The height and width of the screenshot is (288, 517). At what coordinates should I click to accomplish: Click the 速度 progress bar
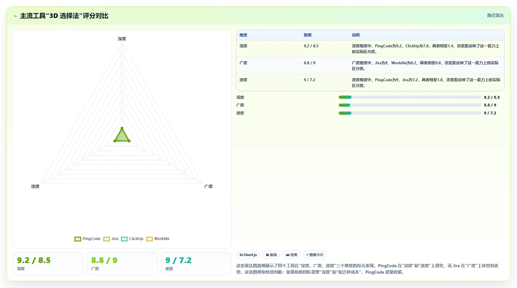410,113
